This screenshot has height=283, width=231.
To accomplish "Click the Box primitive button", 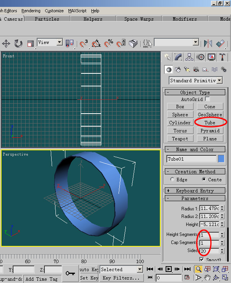I will click(180, 106).
